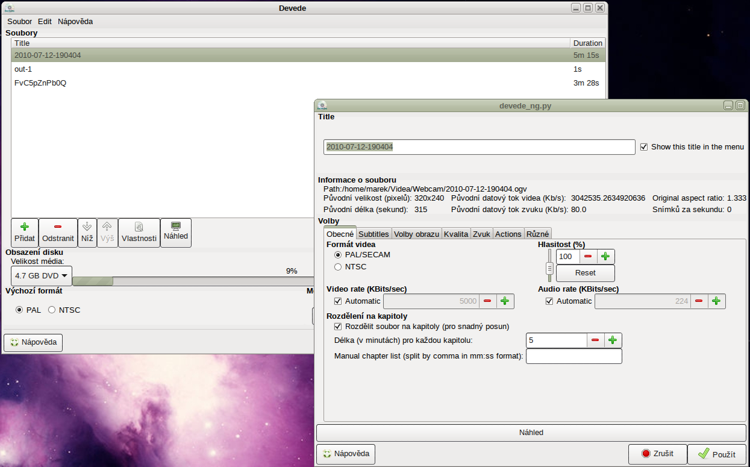Select file row 2010-07-12-190404
The height and width of the screenshot is (467, 750).
click(308, 55)
